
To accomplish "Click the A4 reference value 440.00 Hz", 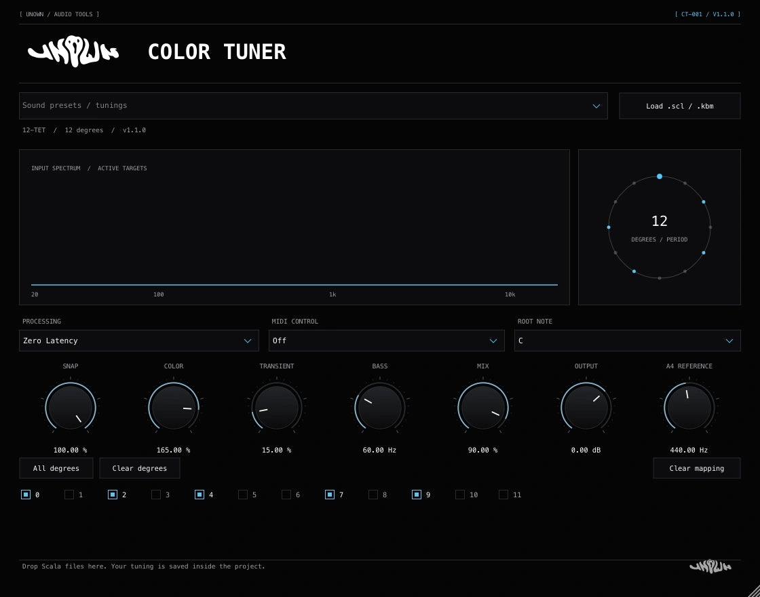I will pos(689,450).
